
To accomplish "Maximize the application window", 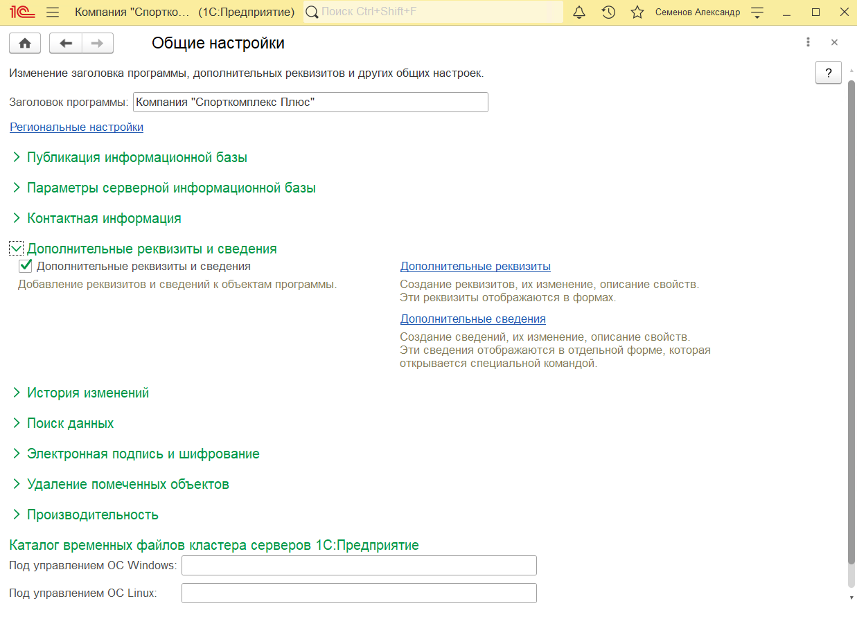I will click(815, 12).
